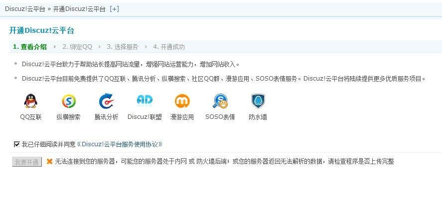
Task: Click the orange error X icon
Action: [x=50, y=162]
